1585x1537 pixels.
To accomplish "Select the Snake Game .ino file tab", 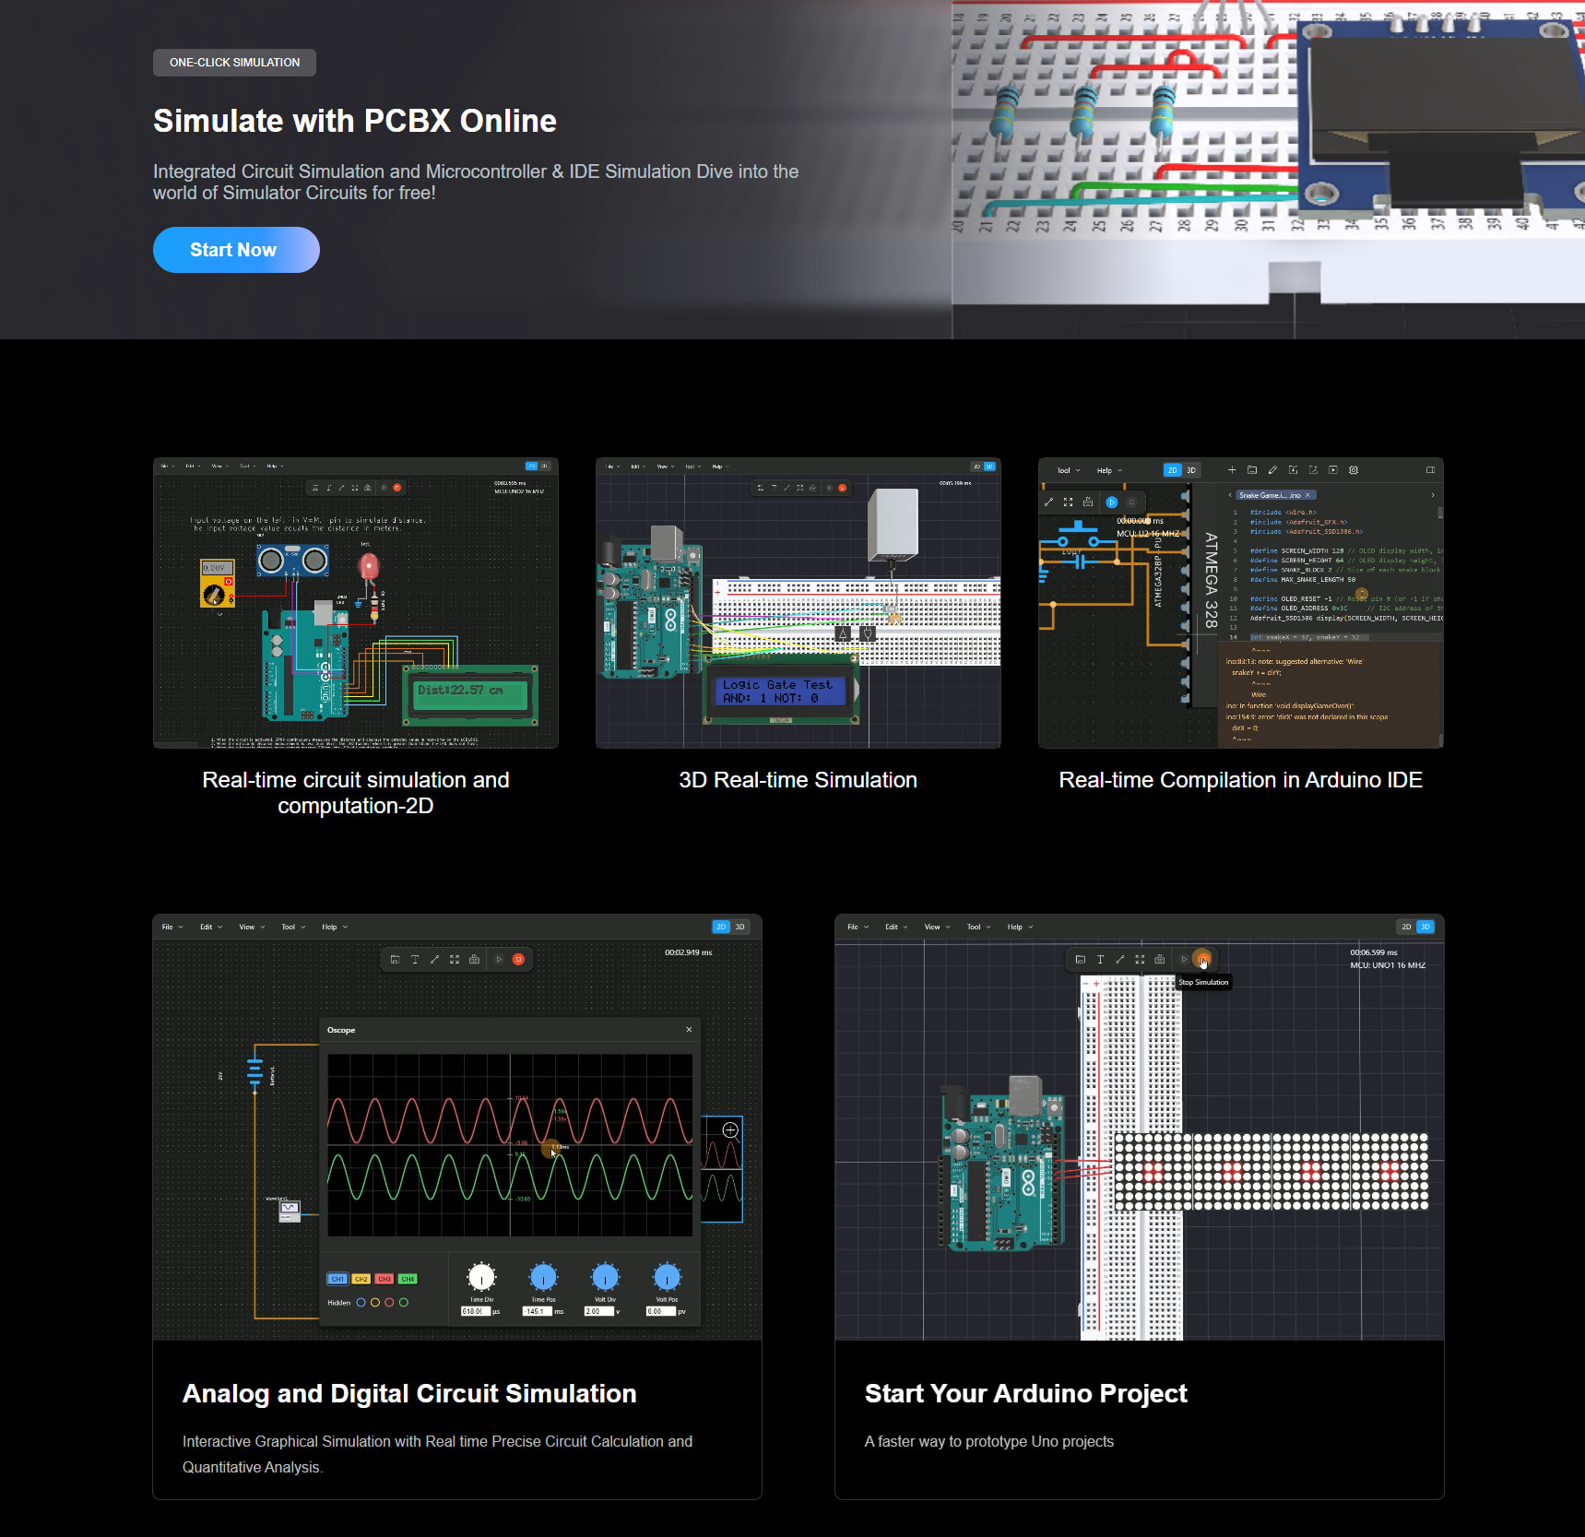I will [1270, 495].
